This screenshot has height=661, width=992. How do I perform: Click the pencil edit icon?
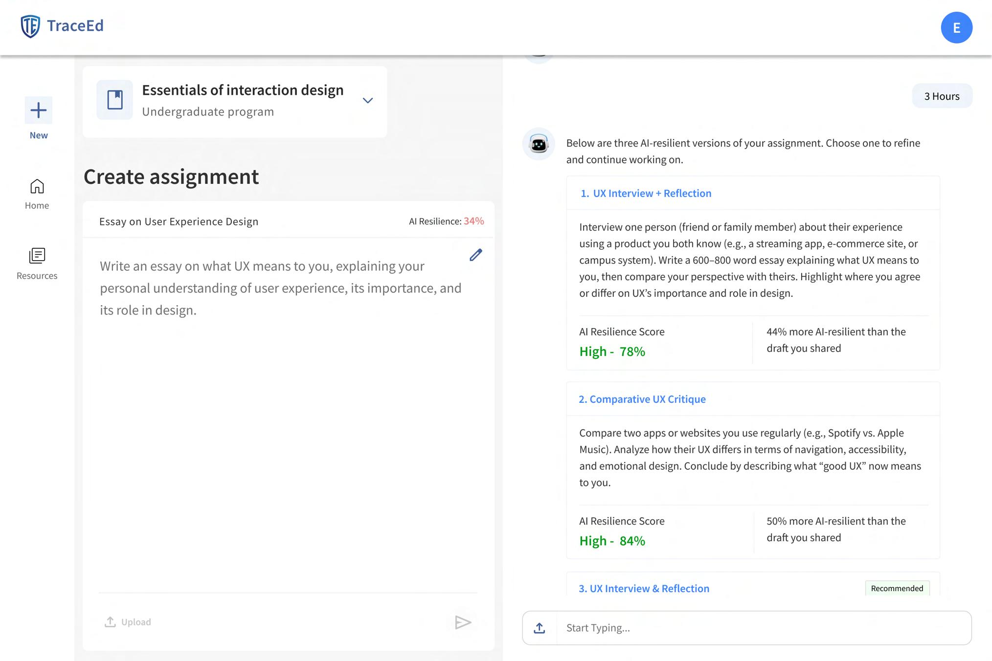pos(475,255)
